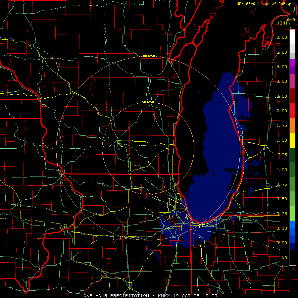Screen dimensions: 298x298
Task: Select the black ND swatch at legend bottom
Action: [292, 258]
